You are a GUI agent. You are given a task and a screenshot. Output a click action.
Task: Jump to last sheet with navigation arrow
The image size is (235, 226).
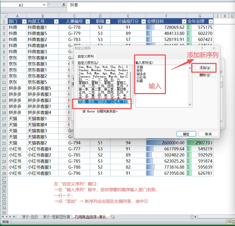[x=14, y=217]
